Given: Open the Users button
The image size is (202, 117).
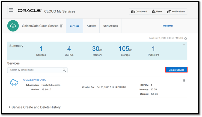Looking at the screenshot, I should click(157, 11).
